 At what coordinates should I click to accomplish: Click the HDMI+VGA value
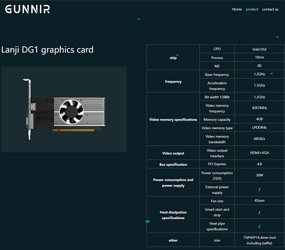tap(259, 152)
